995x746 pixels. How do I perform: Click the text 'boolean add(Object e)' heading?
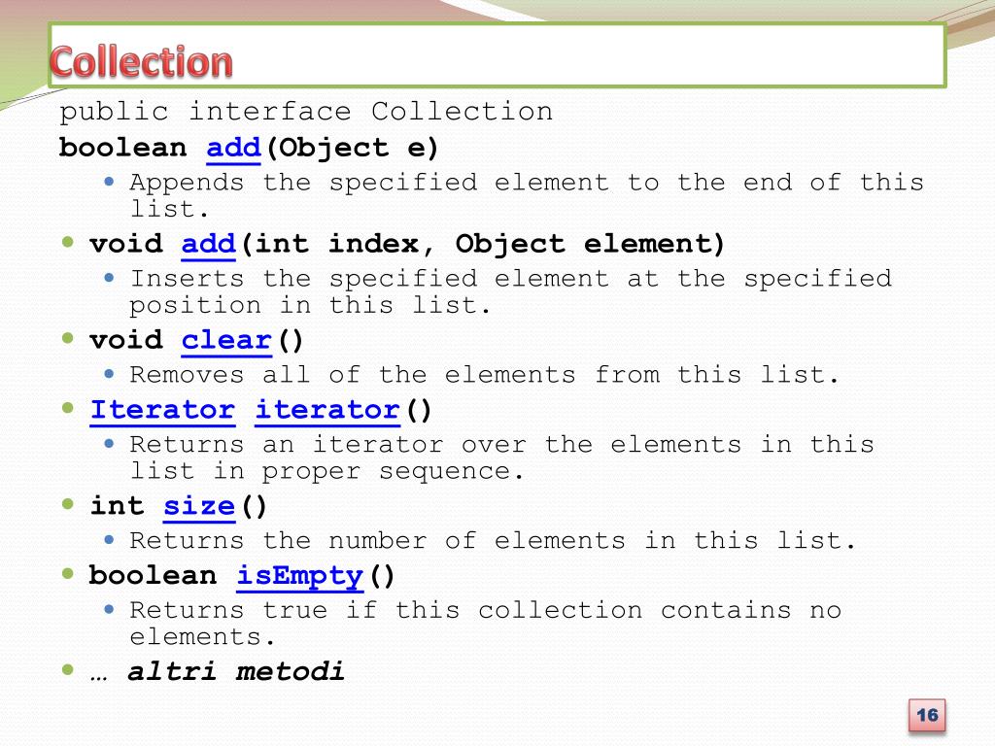[249, 149]
